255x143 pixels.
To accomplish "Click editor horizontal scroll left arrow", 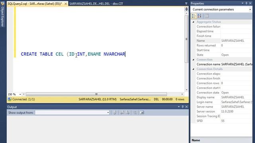I will tap(24, 94).
